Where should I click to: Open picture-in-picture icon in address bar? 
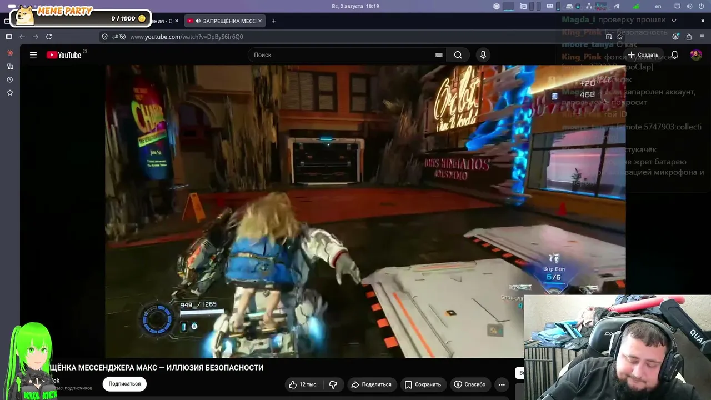[609, 37]
